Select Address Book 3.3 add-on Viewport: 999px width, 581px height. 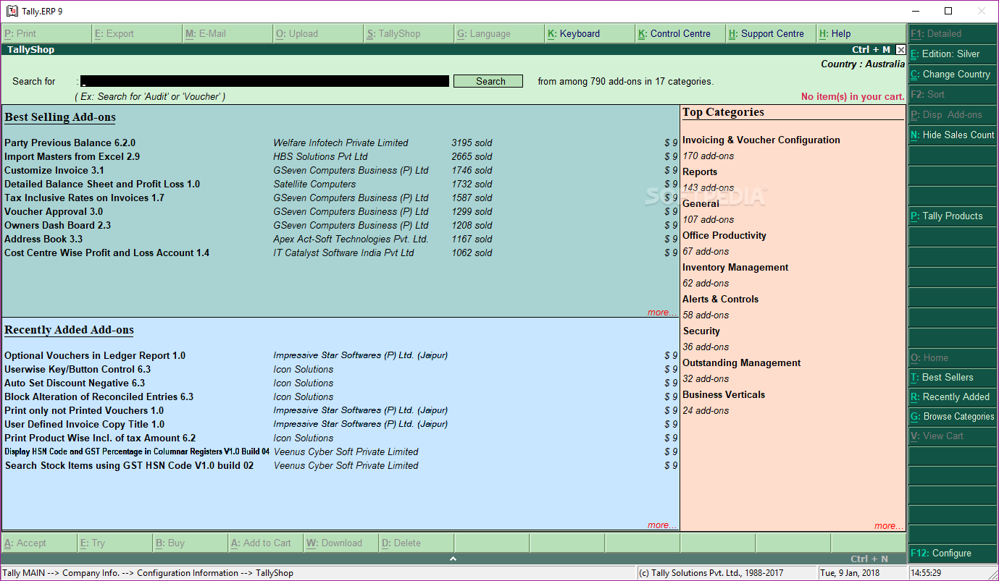tap(43, 239)
